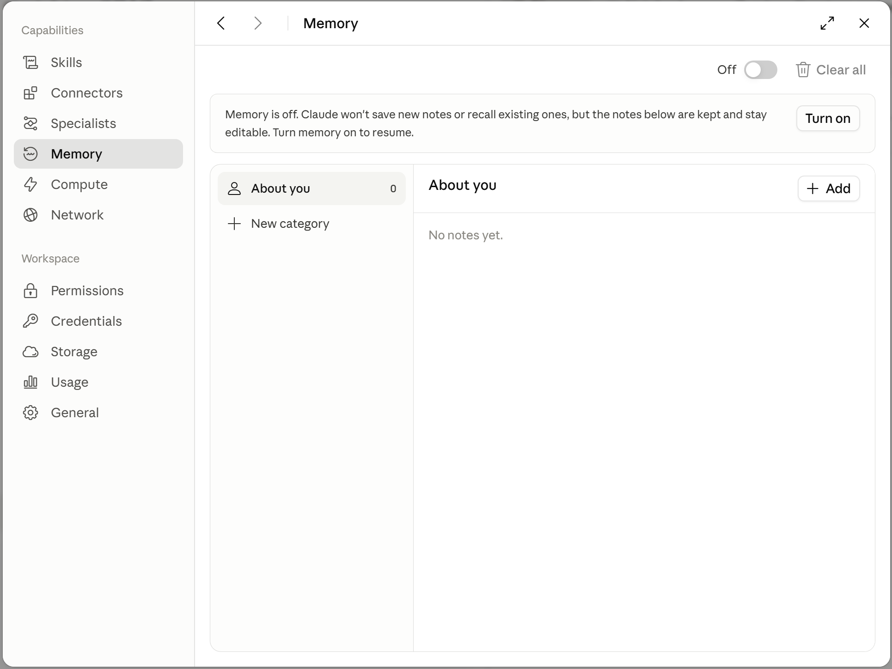Expand the panel to full size

coord(827,23)
